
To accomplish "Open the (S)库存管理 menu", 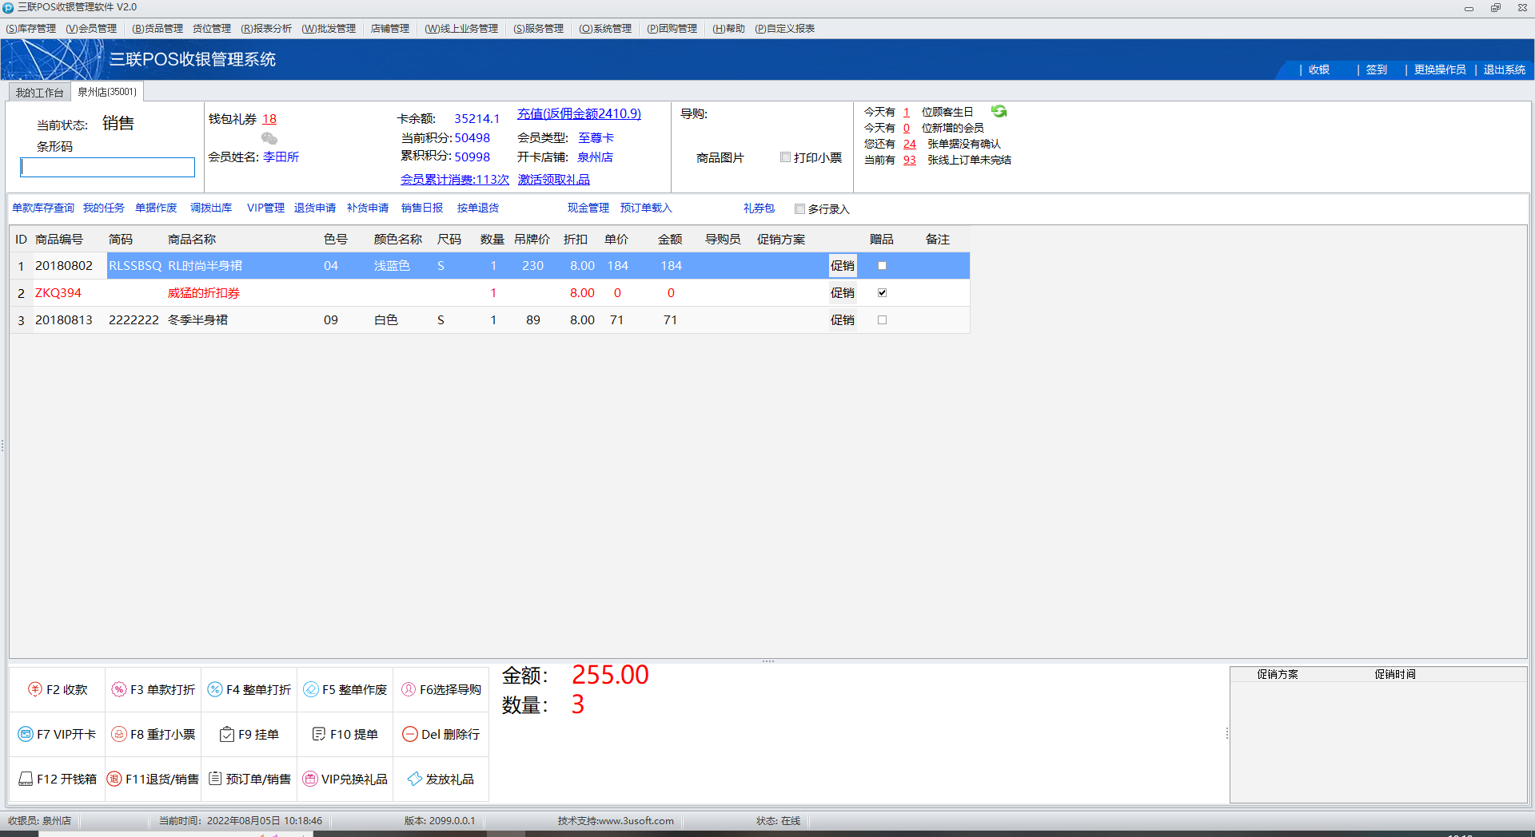I will 31,29.
